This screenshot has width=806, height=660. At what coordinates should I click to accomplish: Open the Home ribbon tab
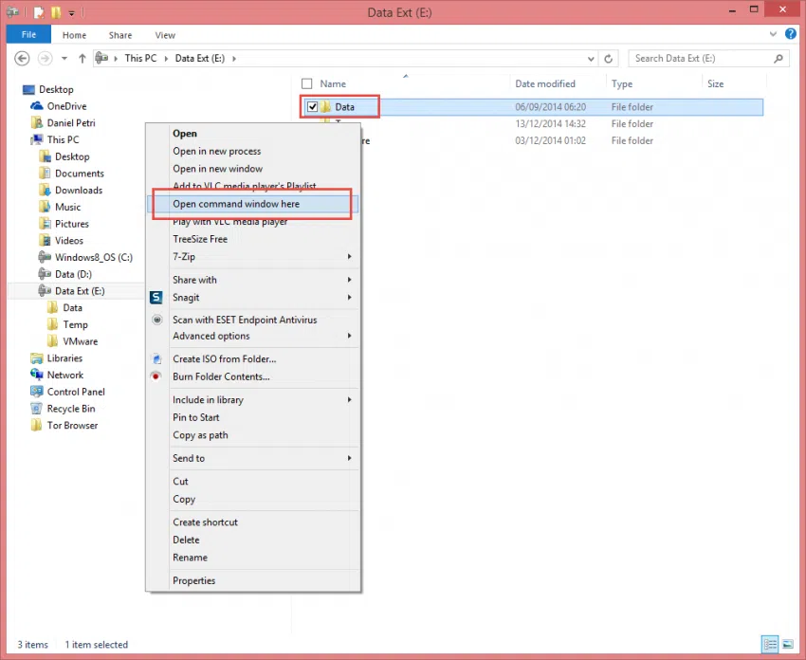coord(75,35)
